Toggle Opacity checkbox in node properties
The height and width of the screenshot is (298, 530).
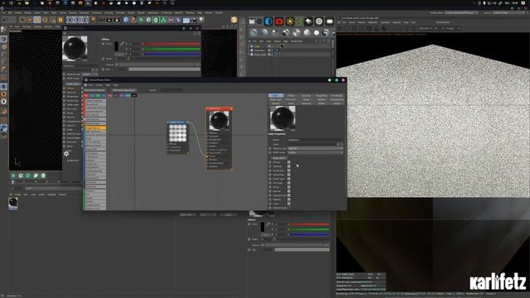[x=289, y=199]
